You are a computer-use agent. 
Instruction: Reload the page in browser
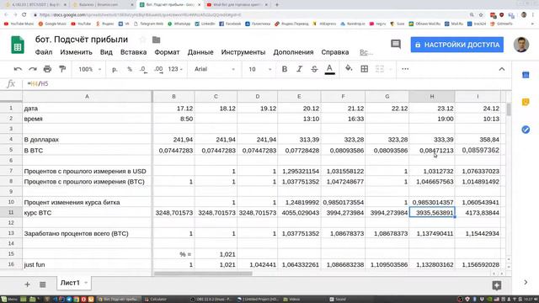(24, 15)
